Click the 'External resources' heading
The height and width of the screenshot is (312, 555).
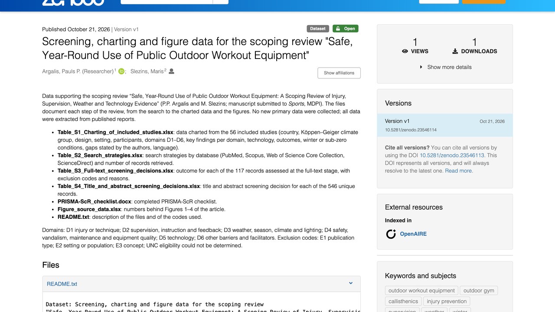click(414, 207)
